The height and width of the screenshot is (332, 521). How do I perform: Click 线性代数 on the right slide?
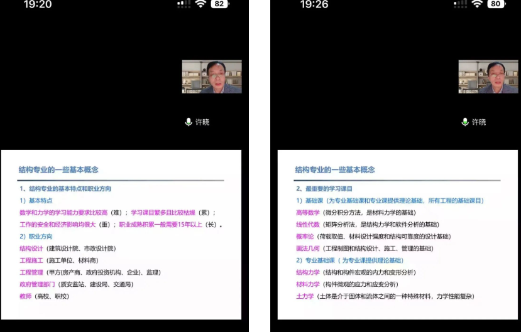pos(308,225)
